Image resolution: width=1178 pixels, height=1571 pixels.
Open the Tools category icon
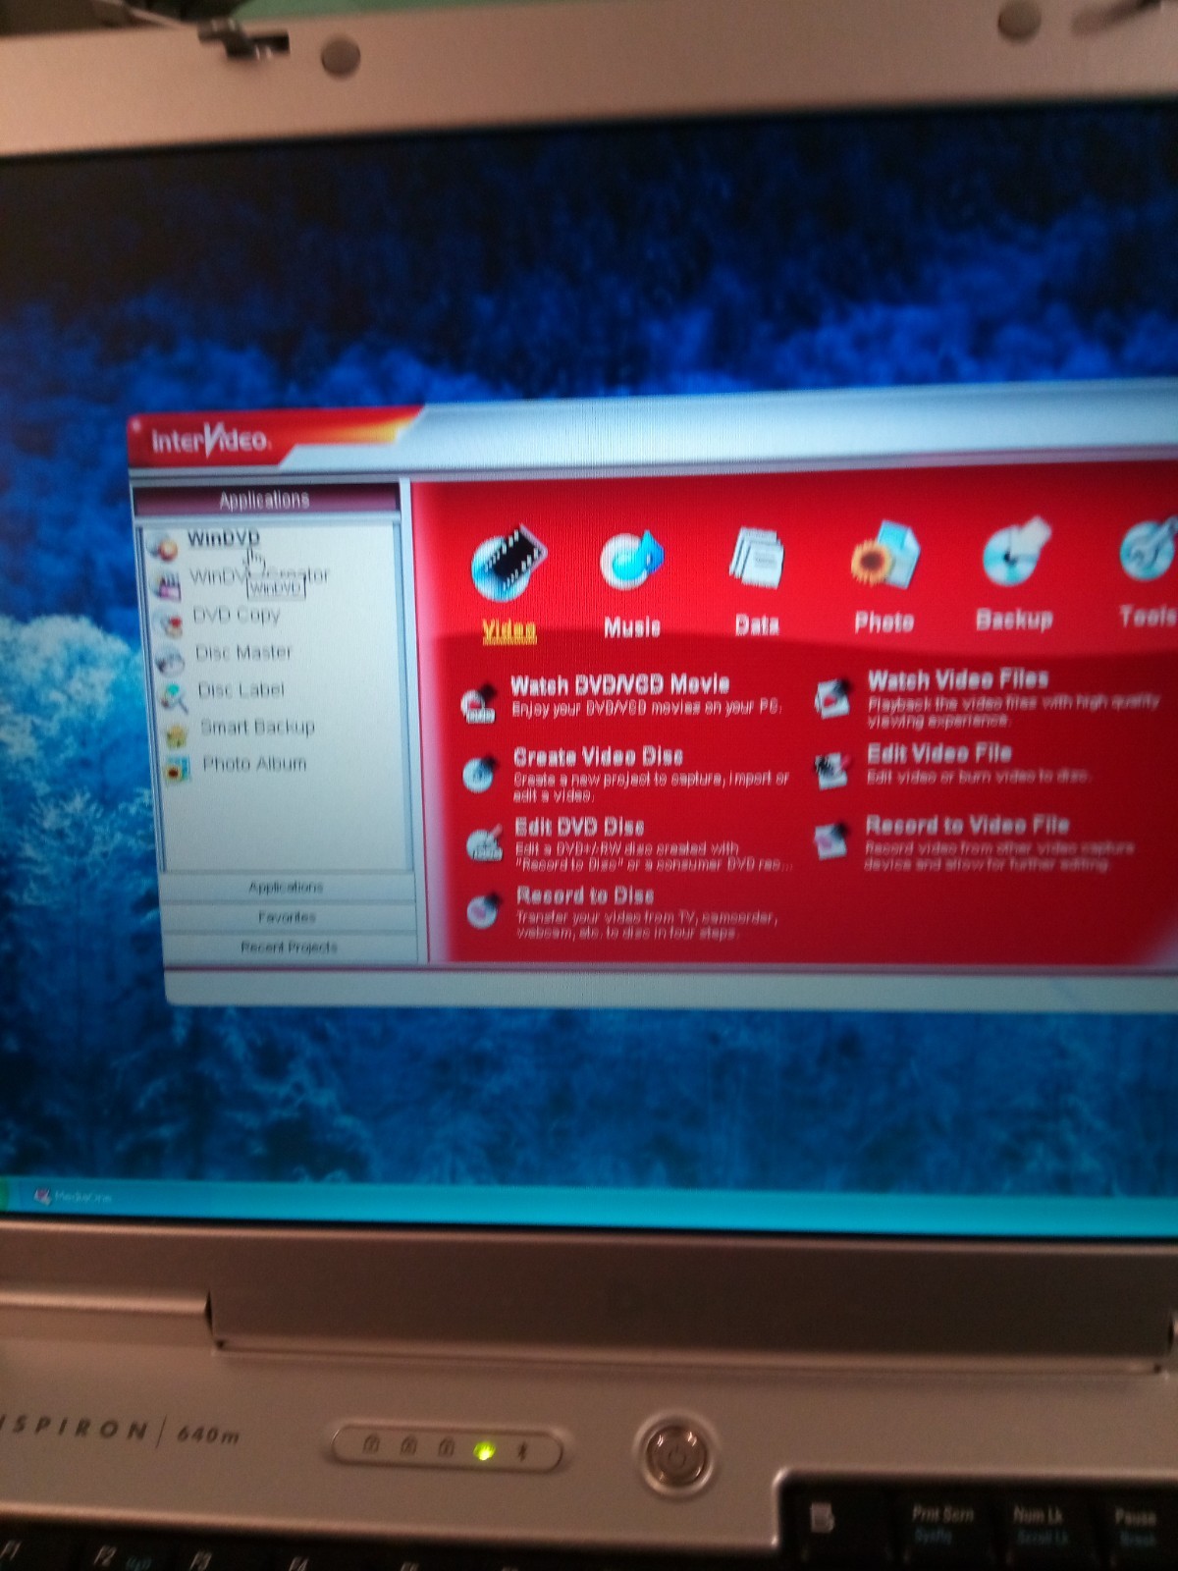(1149, 549)
